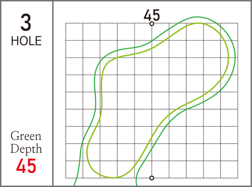
Task: Click where light green outline crosses upper center line
Action: [x=152, y=48]
